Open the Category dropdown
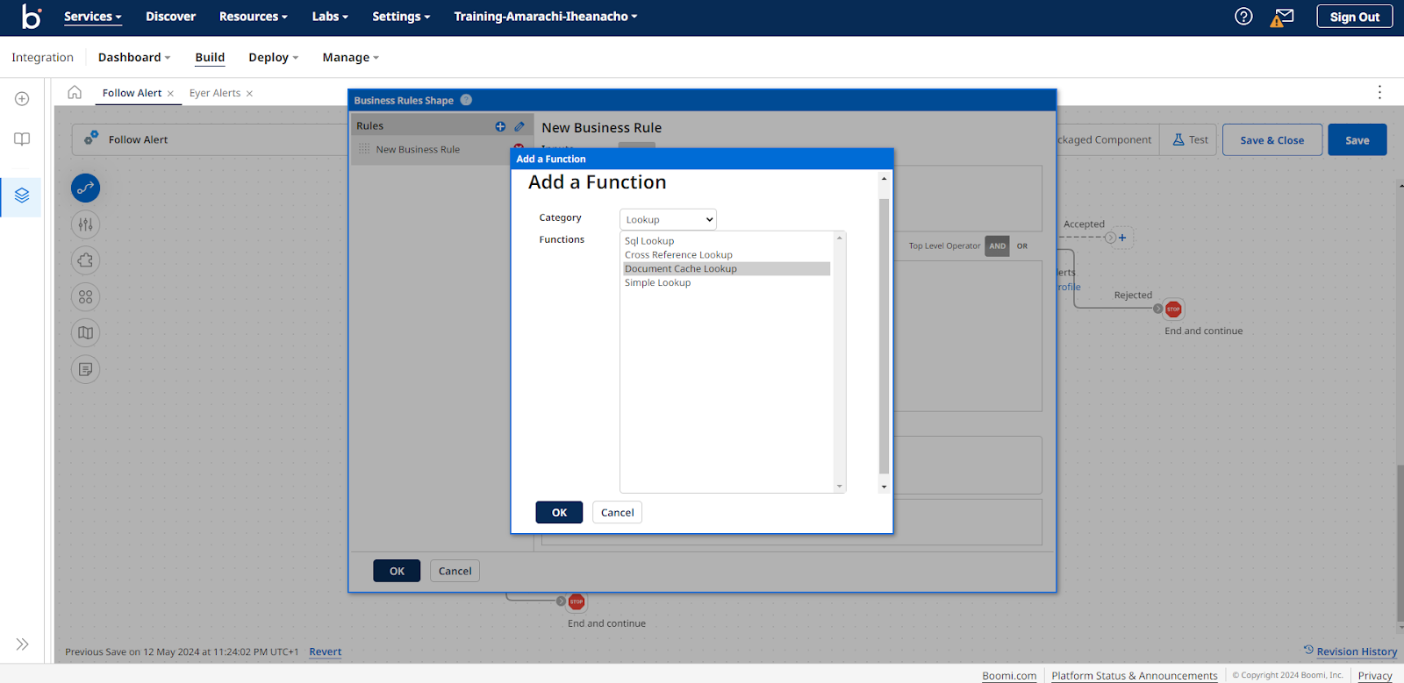Image resolution: width=1404 pixels, height=683 pixels. (x=668, y=219)
